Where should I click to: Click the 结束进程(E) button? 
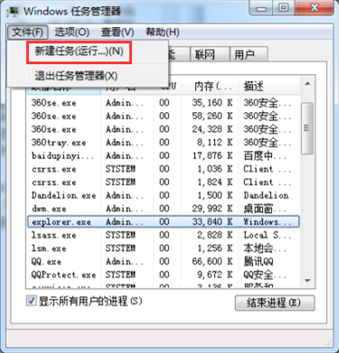click(275, 302)
